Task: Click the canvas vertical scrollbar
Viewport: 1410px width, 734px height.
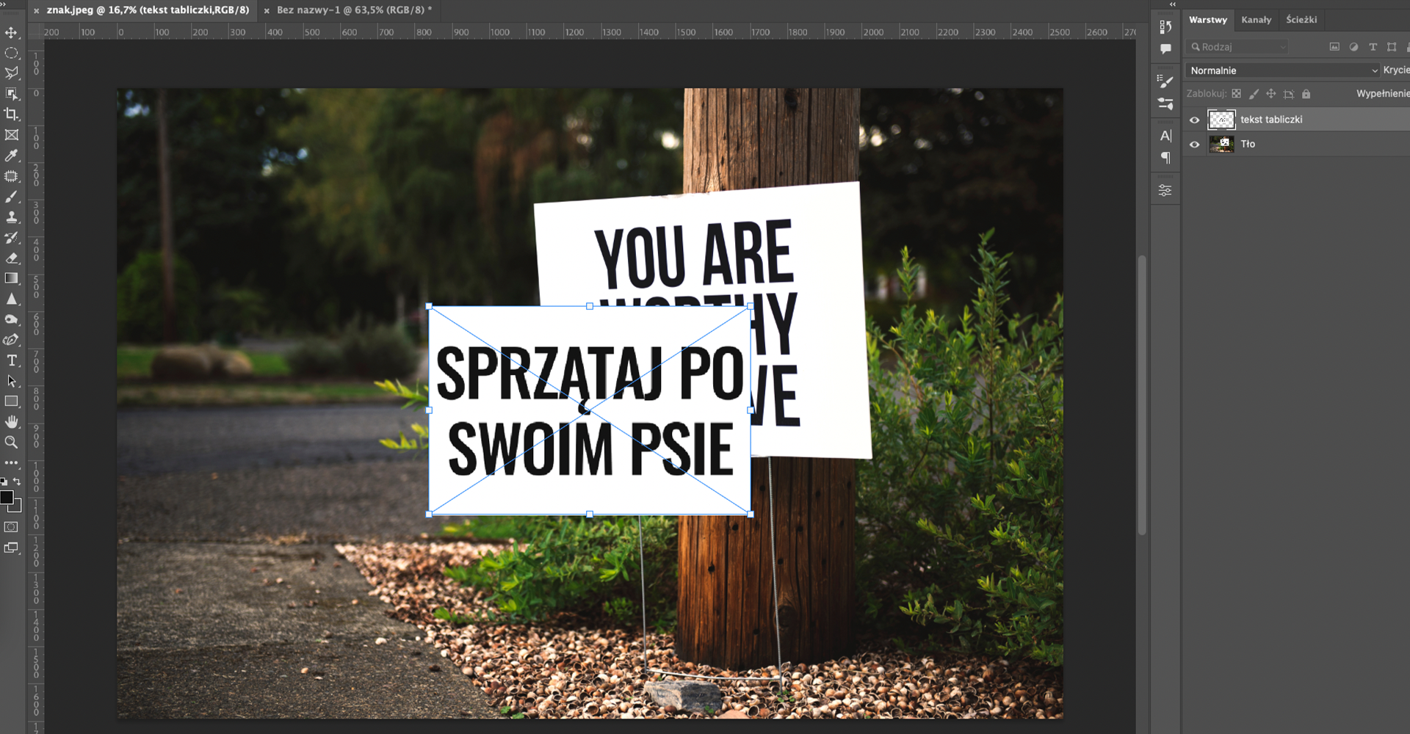Action: tap(1141, 395)
